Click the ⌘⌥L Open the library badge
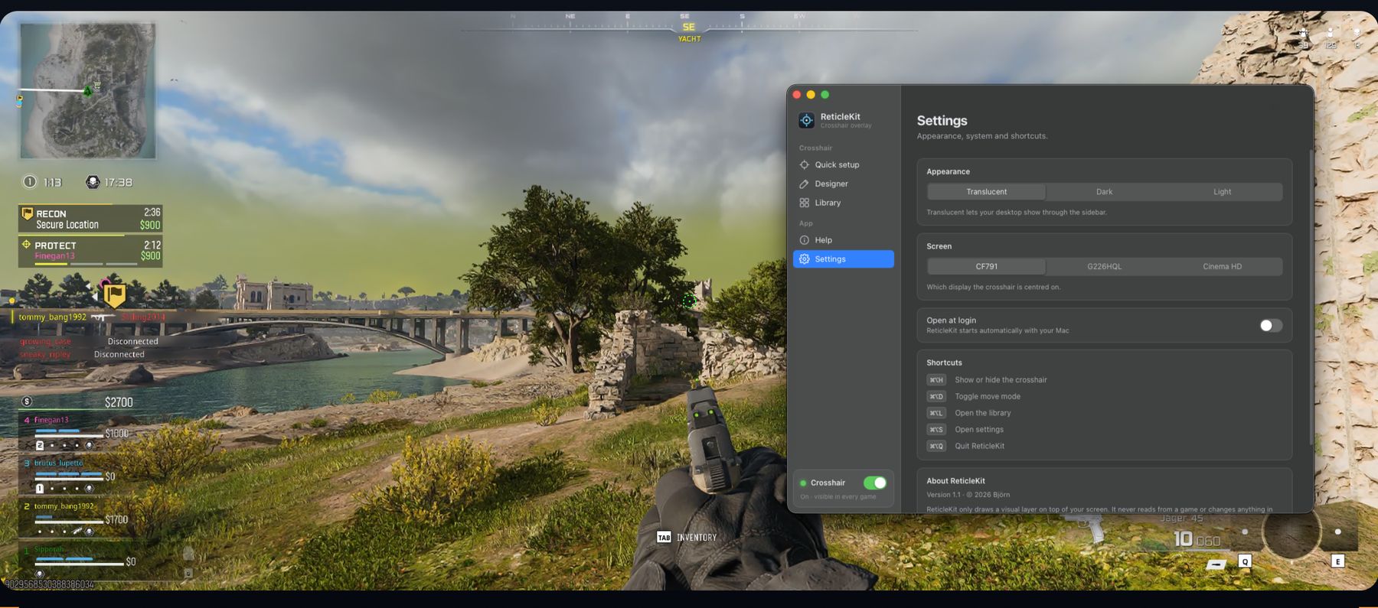The width and height of the screenshot is (1378, 608). [936, 413]
